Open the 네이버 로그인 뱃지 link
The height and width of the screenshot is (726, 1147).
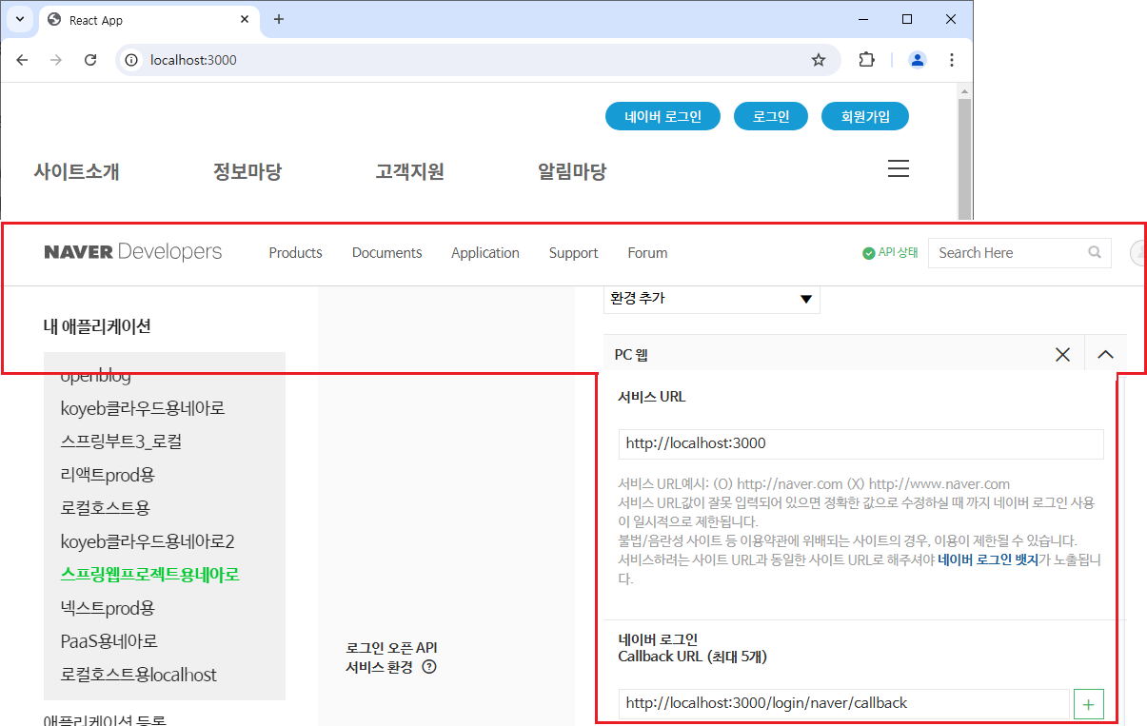coord(988,560)
